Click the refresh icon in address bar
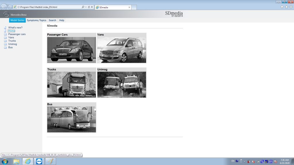Screen dimensions: 294x165 (89, 7)
